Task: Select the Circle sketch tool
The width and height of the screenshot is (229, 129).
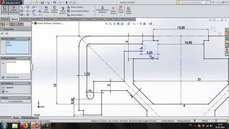Action: tap(28, 7)
